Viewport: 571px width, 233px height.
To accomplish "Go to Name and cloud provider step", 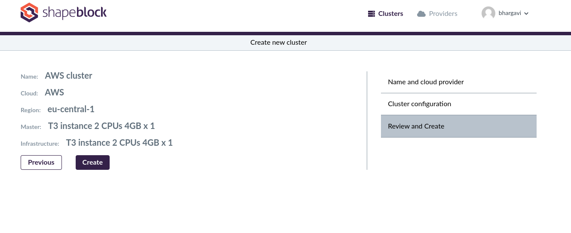I will pyautogui.click(x=459, y=82).
